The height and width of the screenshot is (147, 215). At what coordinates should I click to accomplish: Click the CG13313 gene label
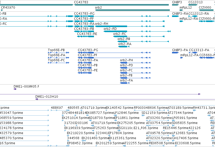pos(195,2)
